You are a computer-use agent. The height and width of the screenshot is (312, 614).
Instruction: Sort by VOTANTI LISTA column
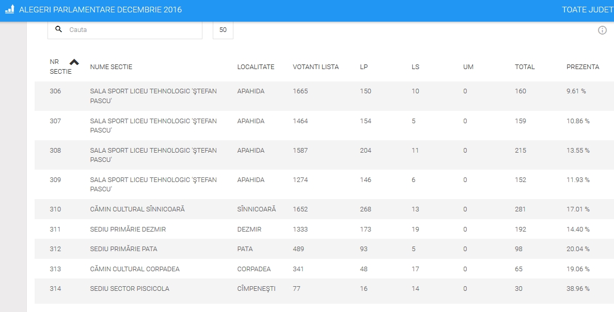316,67
